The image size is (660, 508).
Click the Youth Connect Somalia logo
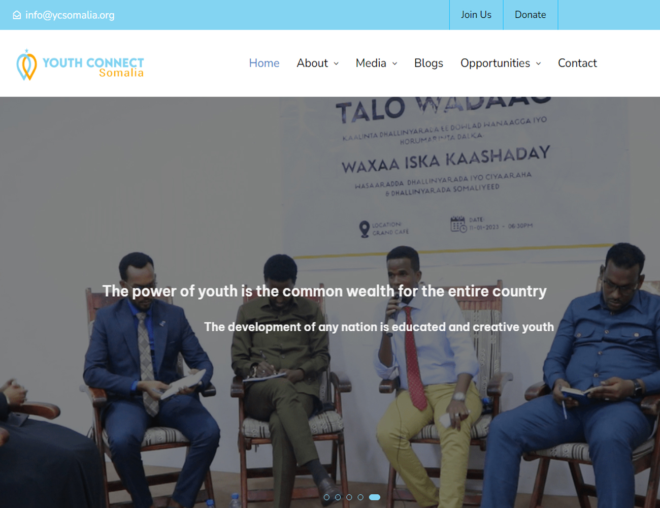click(80, 65)
